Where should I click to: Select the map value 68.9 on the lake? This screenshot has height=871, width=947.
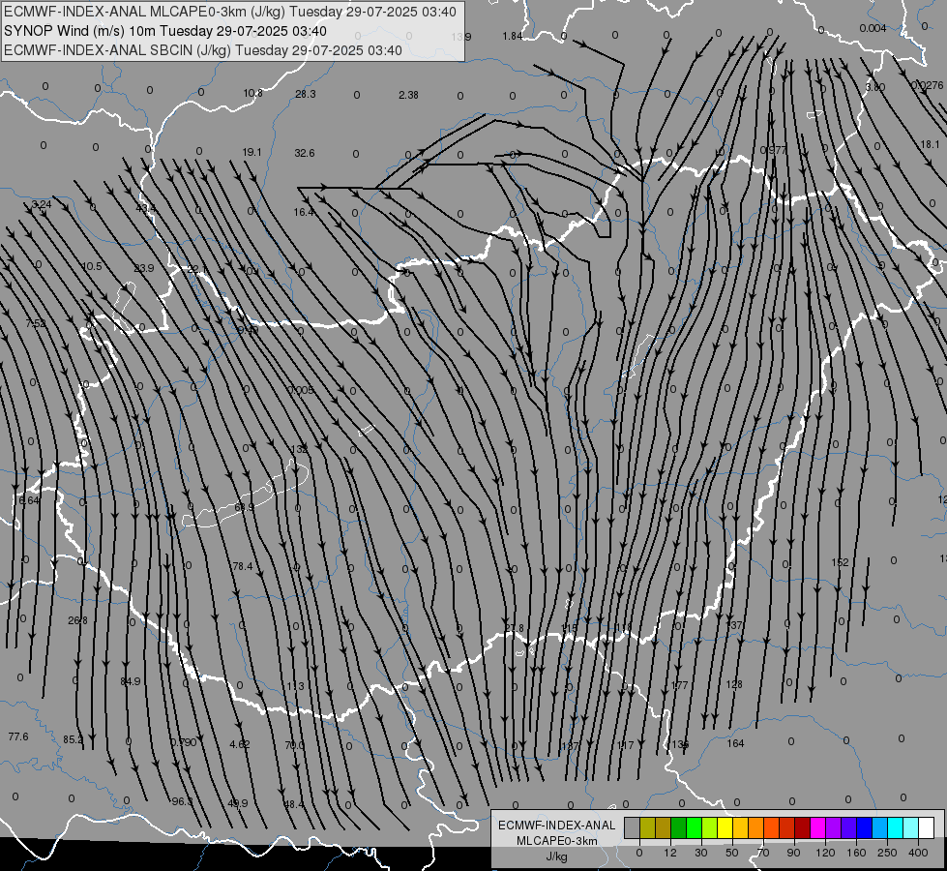coord(244,507)
